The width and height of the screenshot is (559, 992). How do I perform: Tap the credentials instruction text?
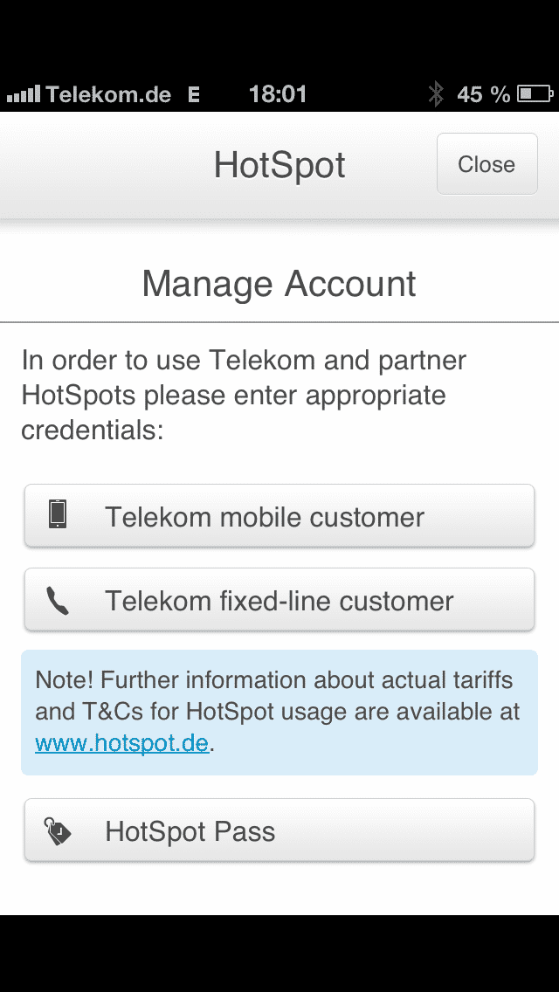coord(244,396)
